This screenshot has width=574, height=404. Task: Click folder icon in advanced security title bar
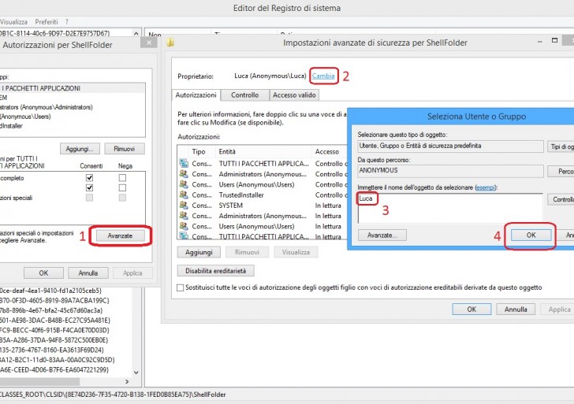click(x=170, y=43)
